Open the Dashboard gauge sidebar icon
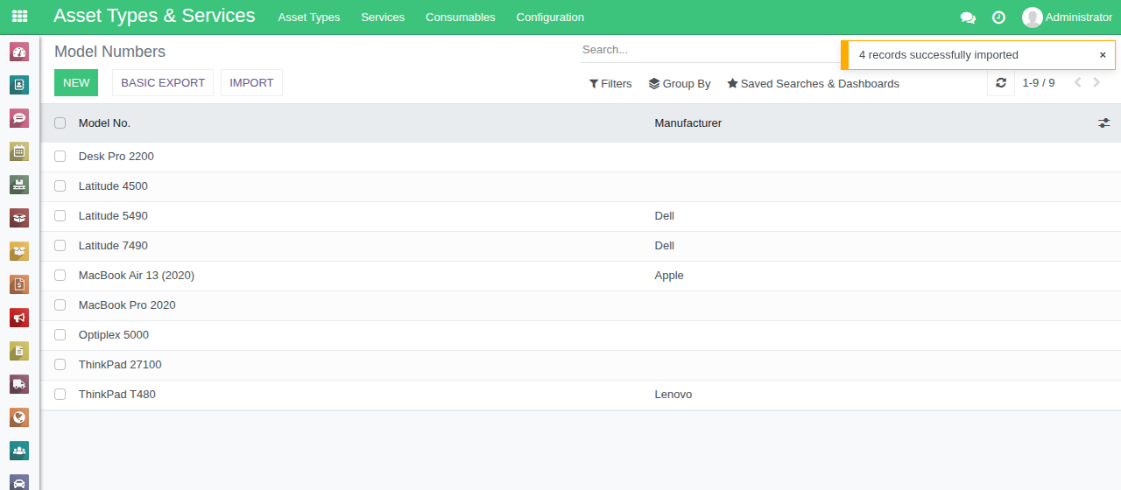Viewport: 1121px width, 490px height. click(x=19, y=52)
